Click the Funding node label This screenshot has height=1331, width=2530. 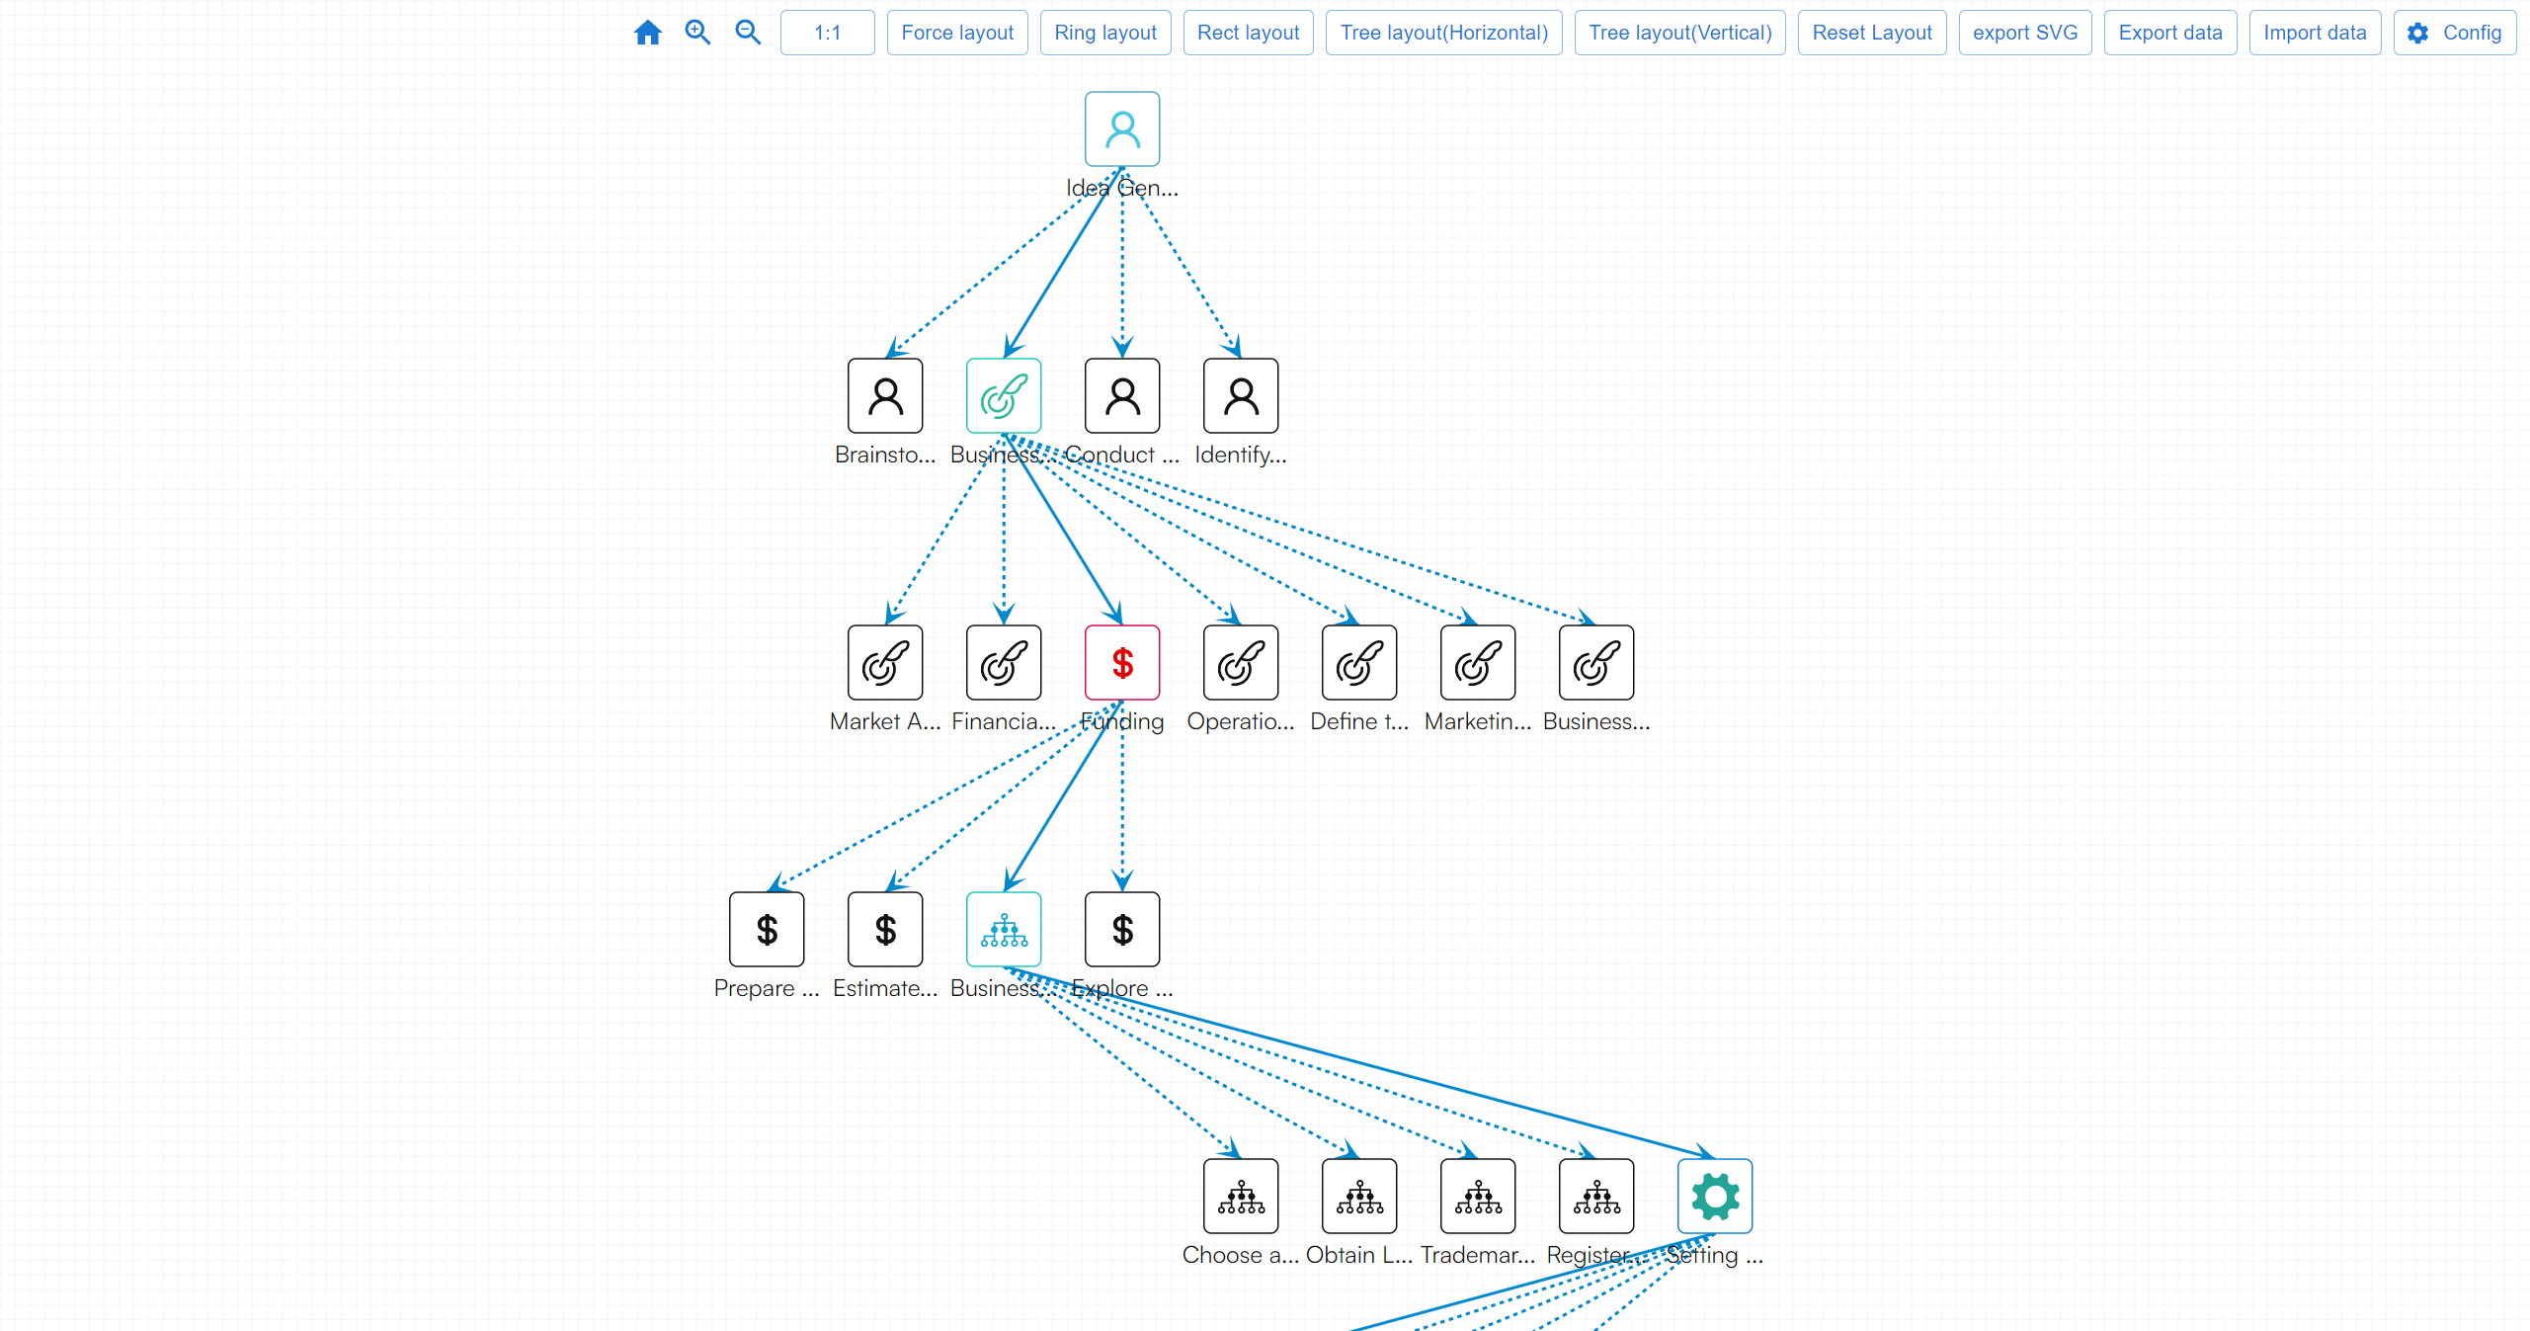click(x=1122, y=721)
